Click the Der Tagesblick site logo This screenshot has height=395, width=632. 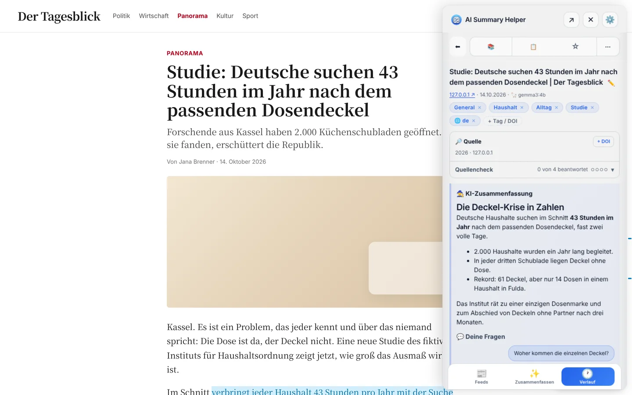59,16
